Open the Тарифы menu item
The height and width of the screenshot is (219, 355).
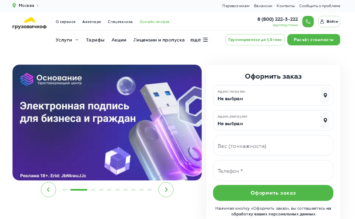95,40
